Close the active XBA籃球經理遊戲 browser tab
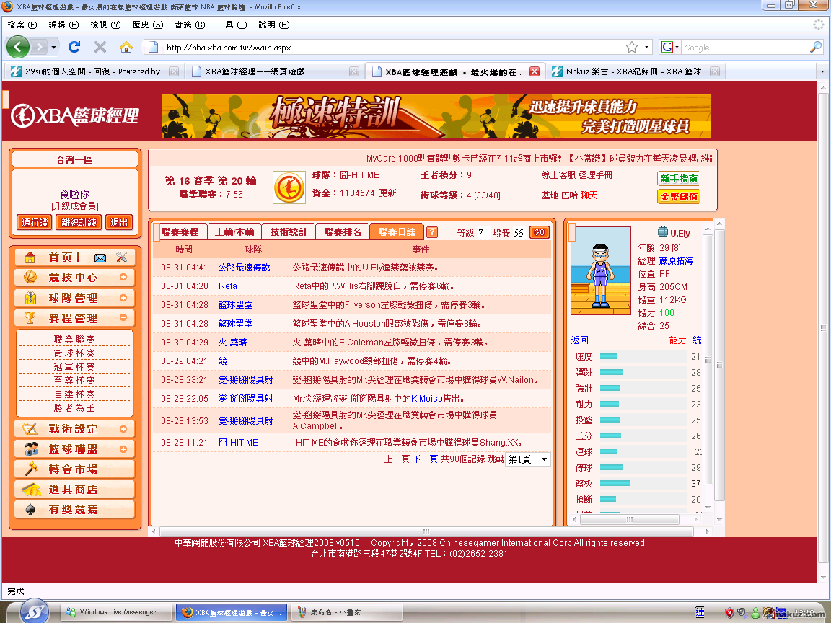The width and height of the screenshot is (831, 623). tap(535, 71)
